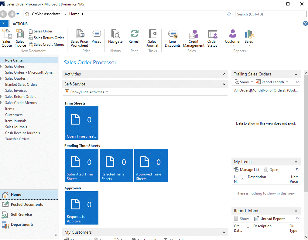Viewport: 308px width, 240px height.
Task: Expand the Sales Credit Memos node
Action: [1, 103]
